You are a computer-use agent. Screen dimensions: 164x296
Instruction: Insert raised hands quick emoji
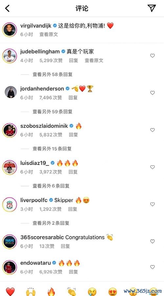pyautogui.click(x=31, y=292)
